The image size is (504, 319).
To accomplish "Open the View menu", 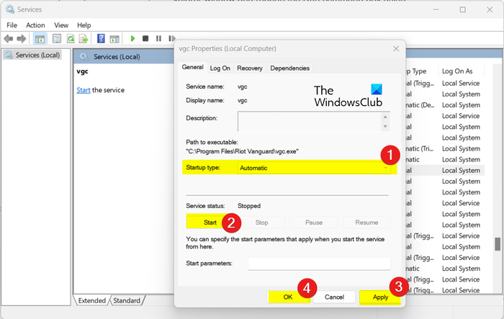I will [x=61, y=25].
